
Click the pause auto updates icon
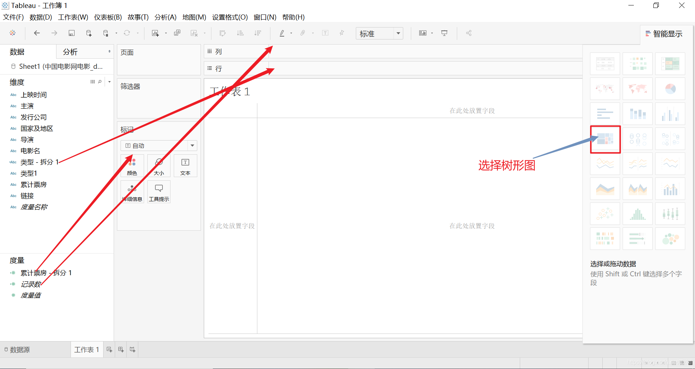[106, 33]
